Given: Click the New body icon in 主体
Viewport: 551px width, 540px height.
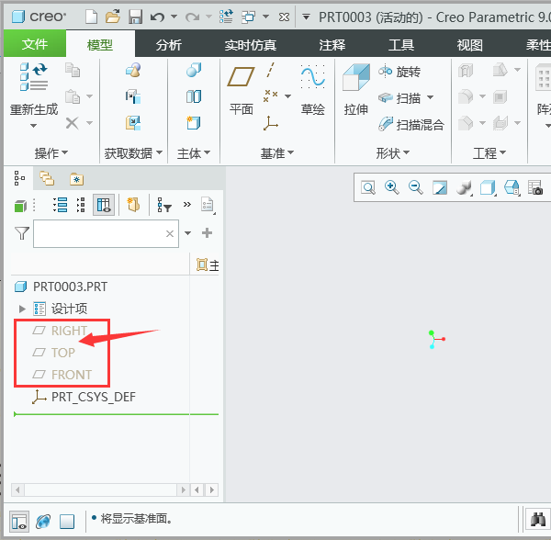Looking at the screenshot, I should (194, 123).
